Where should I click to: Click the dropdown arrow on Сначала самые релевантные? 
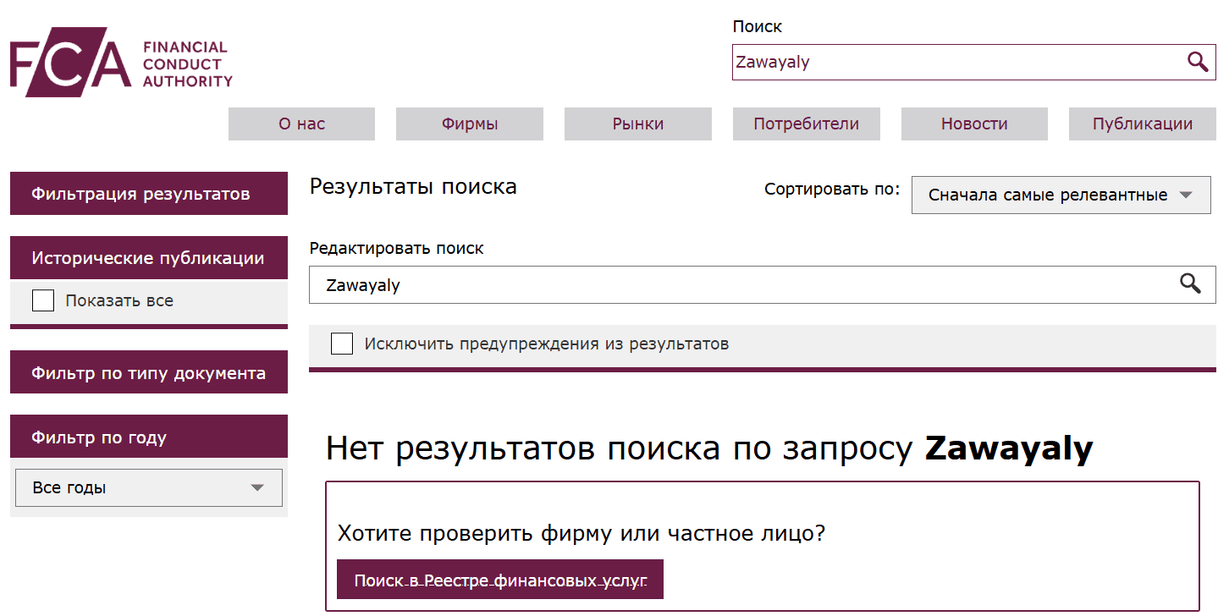(x=1186, y=195)
